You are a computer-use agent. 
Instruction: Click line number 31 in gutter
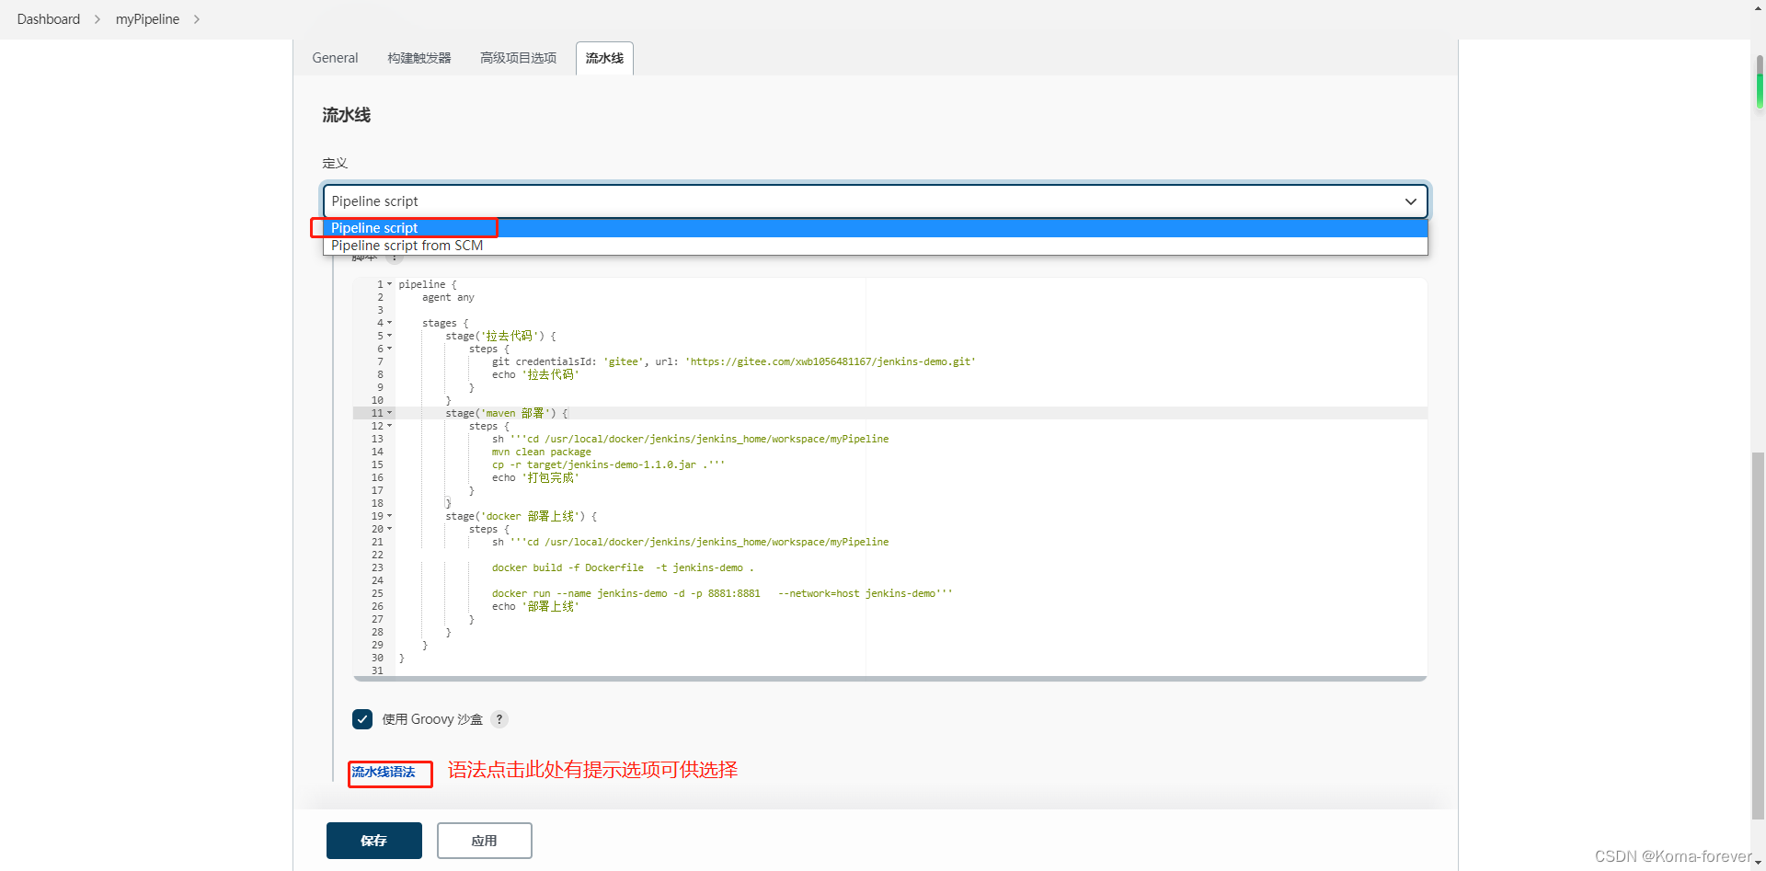(377, 670)
